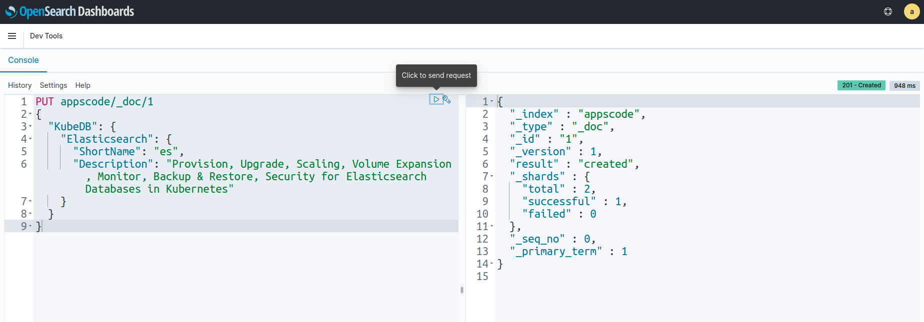Viewport: 924px width, 322px height.
Task: Collapse the response root object fold arrow
Action: 492,102
